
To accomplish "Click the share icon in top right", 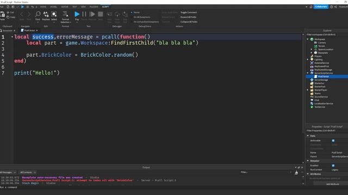I will [x=335, y=7].
